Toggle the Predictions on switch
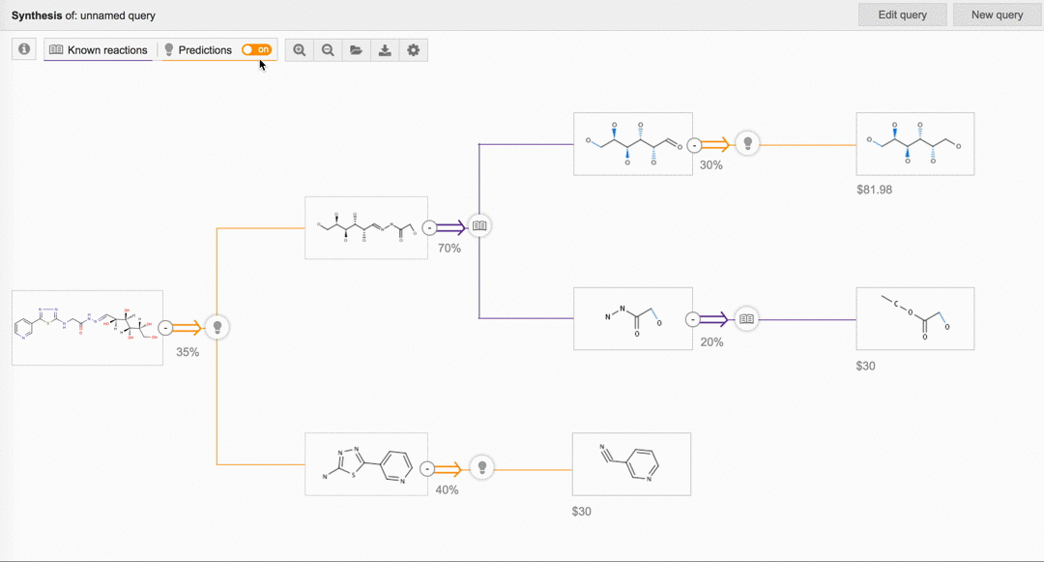Image resolution: width=1044 pixels, height=562 pixels. point(257,50)
